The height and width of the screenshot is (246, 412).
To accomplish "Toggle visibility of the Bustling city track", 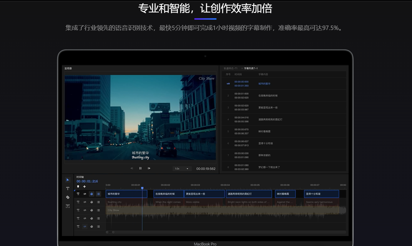I will (85, 202).
